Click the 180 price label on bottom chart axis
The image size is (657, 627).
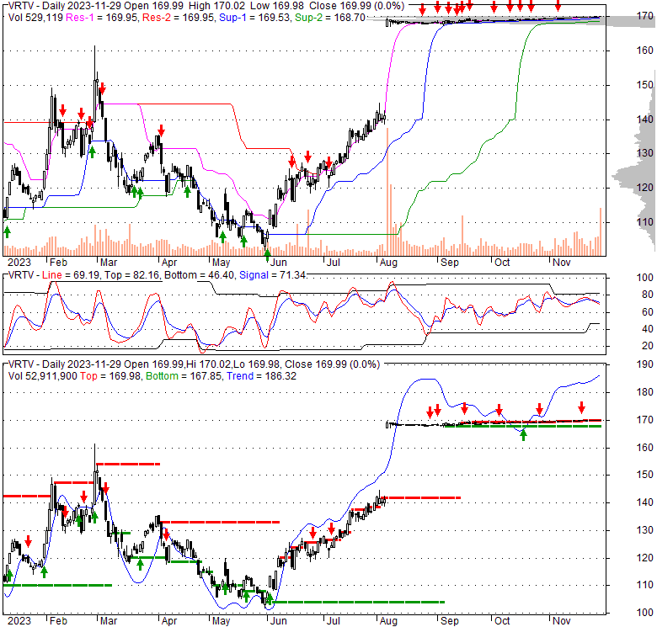(644, 392)
